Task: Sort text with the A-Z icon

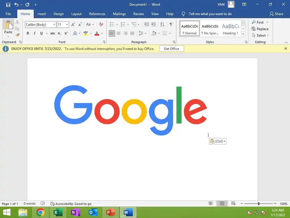Action: coord(162,24)
